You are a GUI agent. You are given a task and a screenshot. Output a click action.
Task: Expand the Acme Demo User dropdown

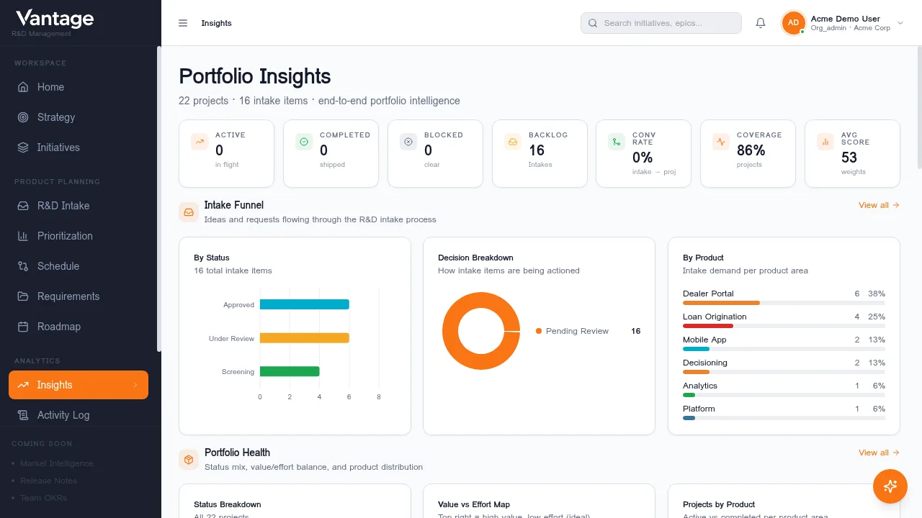(900, 23)
